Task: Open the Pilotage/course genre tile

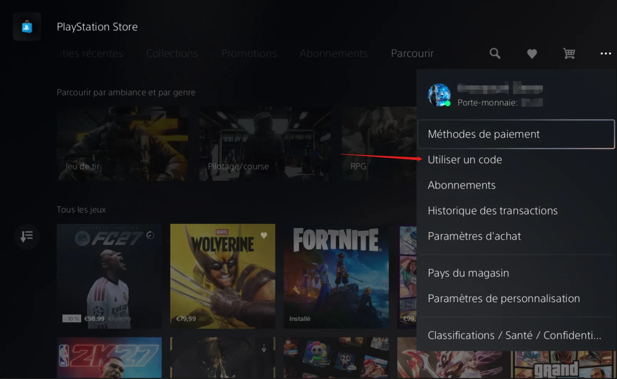Action: click(x=265, y=144)
